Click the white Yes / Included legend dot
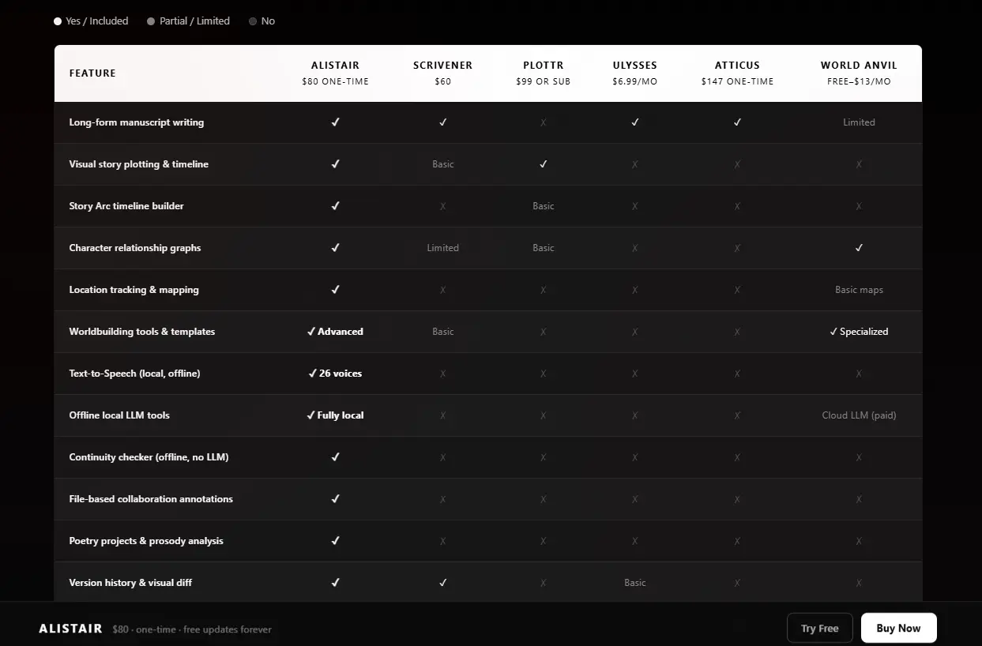The image size is (982, 646). pyautogui.click(x=58, y=21)
